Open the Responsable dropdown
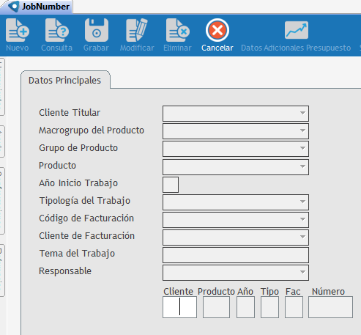 (x=236, y=273)
